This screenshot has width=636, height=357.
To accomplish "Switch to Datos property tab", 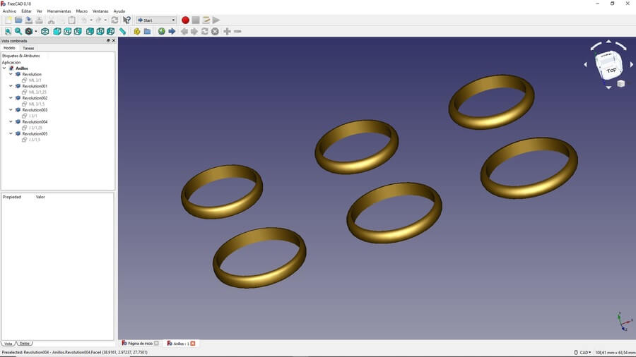I will tap(25, 344).
